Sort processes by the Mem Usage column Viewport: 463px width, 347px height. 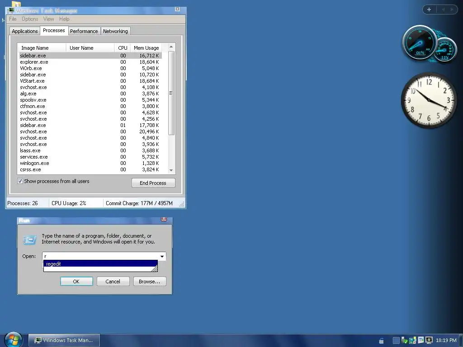[x=146, y=48]
